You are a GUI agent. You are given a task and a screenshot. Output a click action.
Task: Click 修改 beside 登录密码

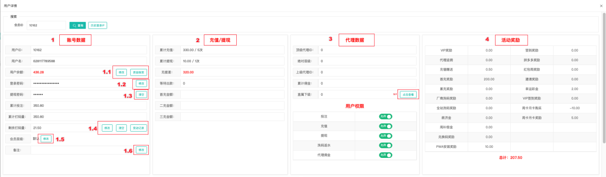141,83
